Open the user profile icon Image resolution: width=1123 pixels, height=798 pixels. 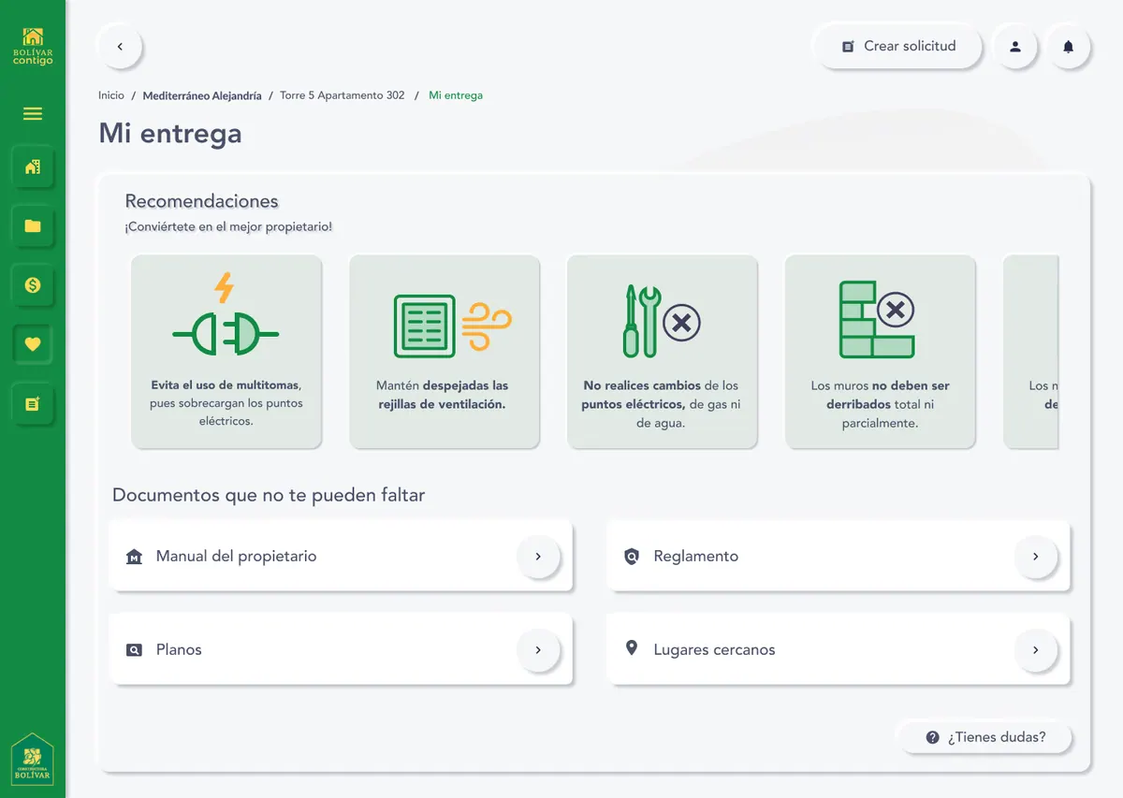(1015, 46)
